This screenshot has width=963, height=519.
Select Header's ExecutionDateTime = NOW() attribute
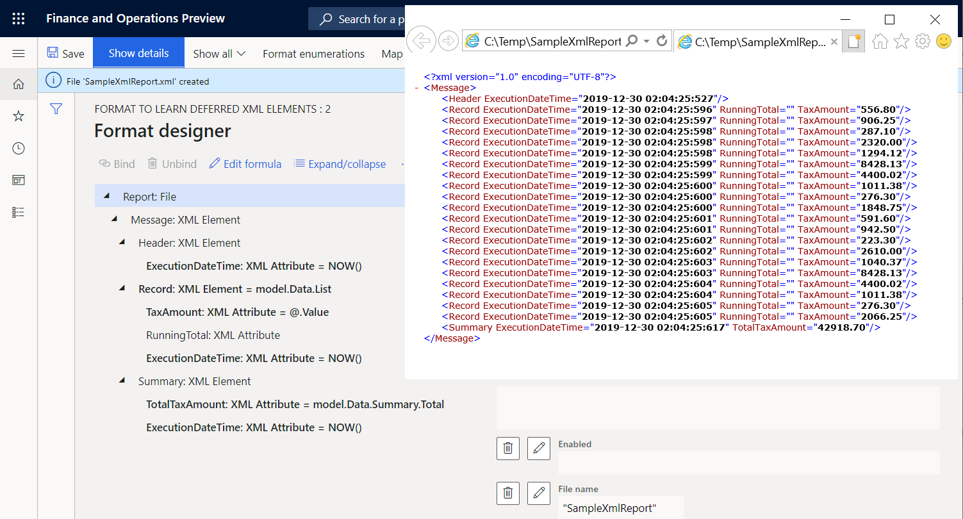click(x=254, y=266)
